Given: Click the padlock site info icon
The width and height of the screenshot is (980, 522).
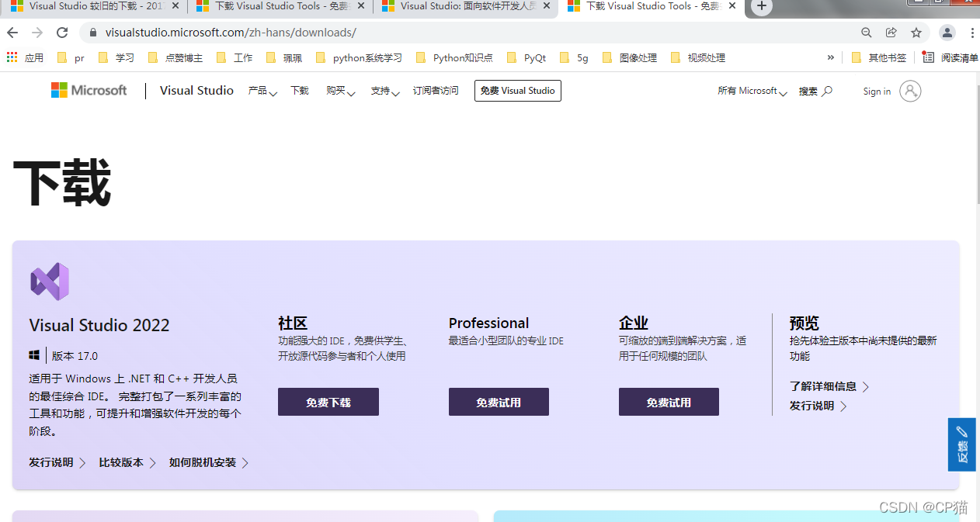Looking at the screenshot, I should [x=93, y=33].
